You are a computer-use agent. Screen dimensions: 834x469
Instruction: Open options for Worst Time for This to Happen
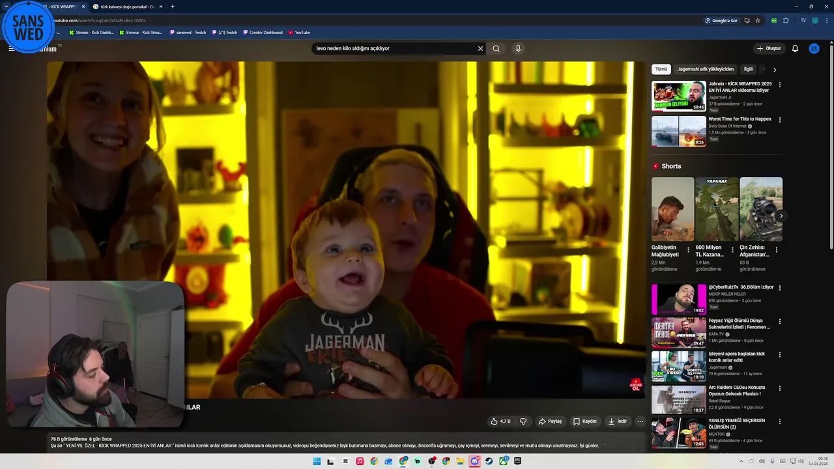click(x=779, y=120)
